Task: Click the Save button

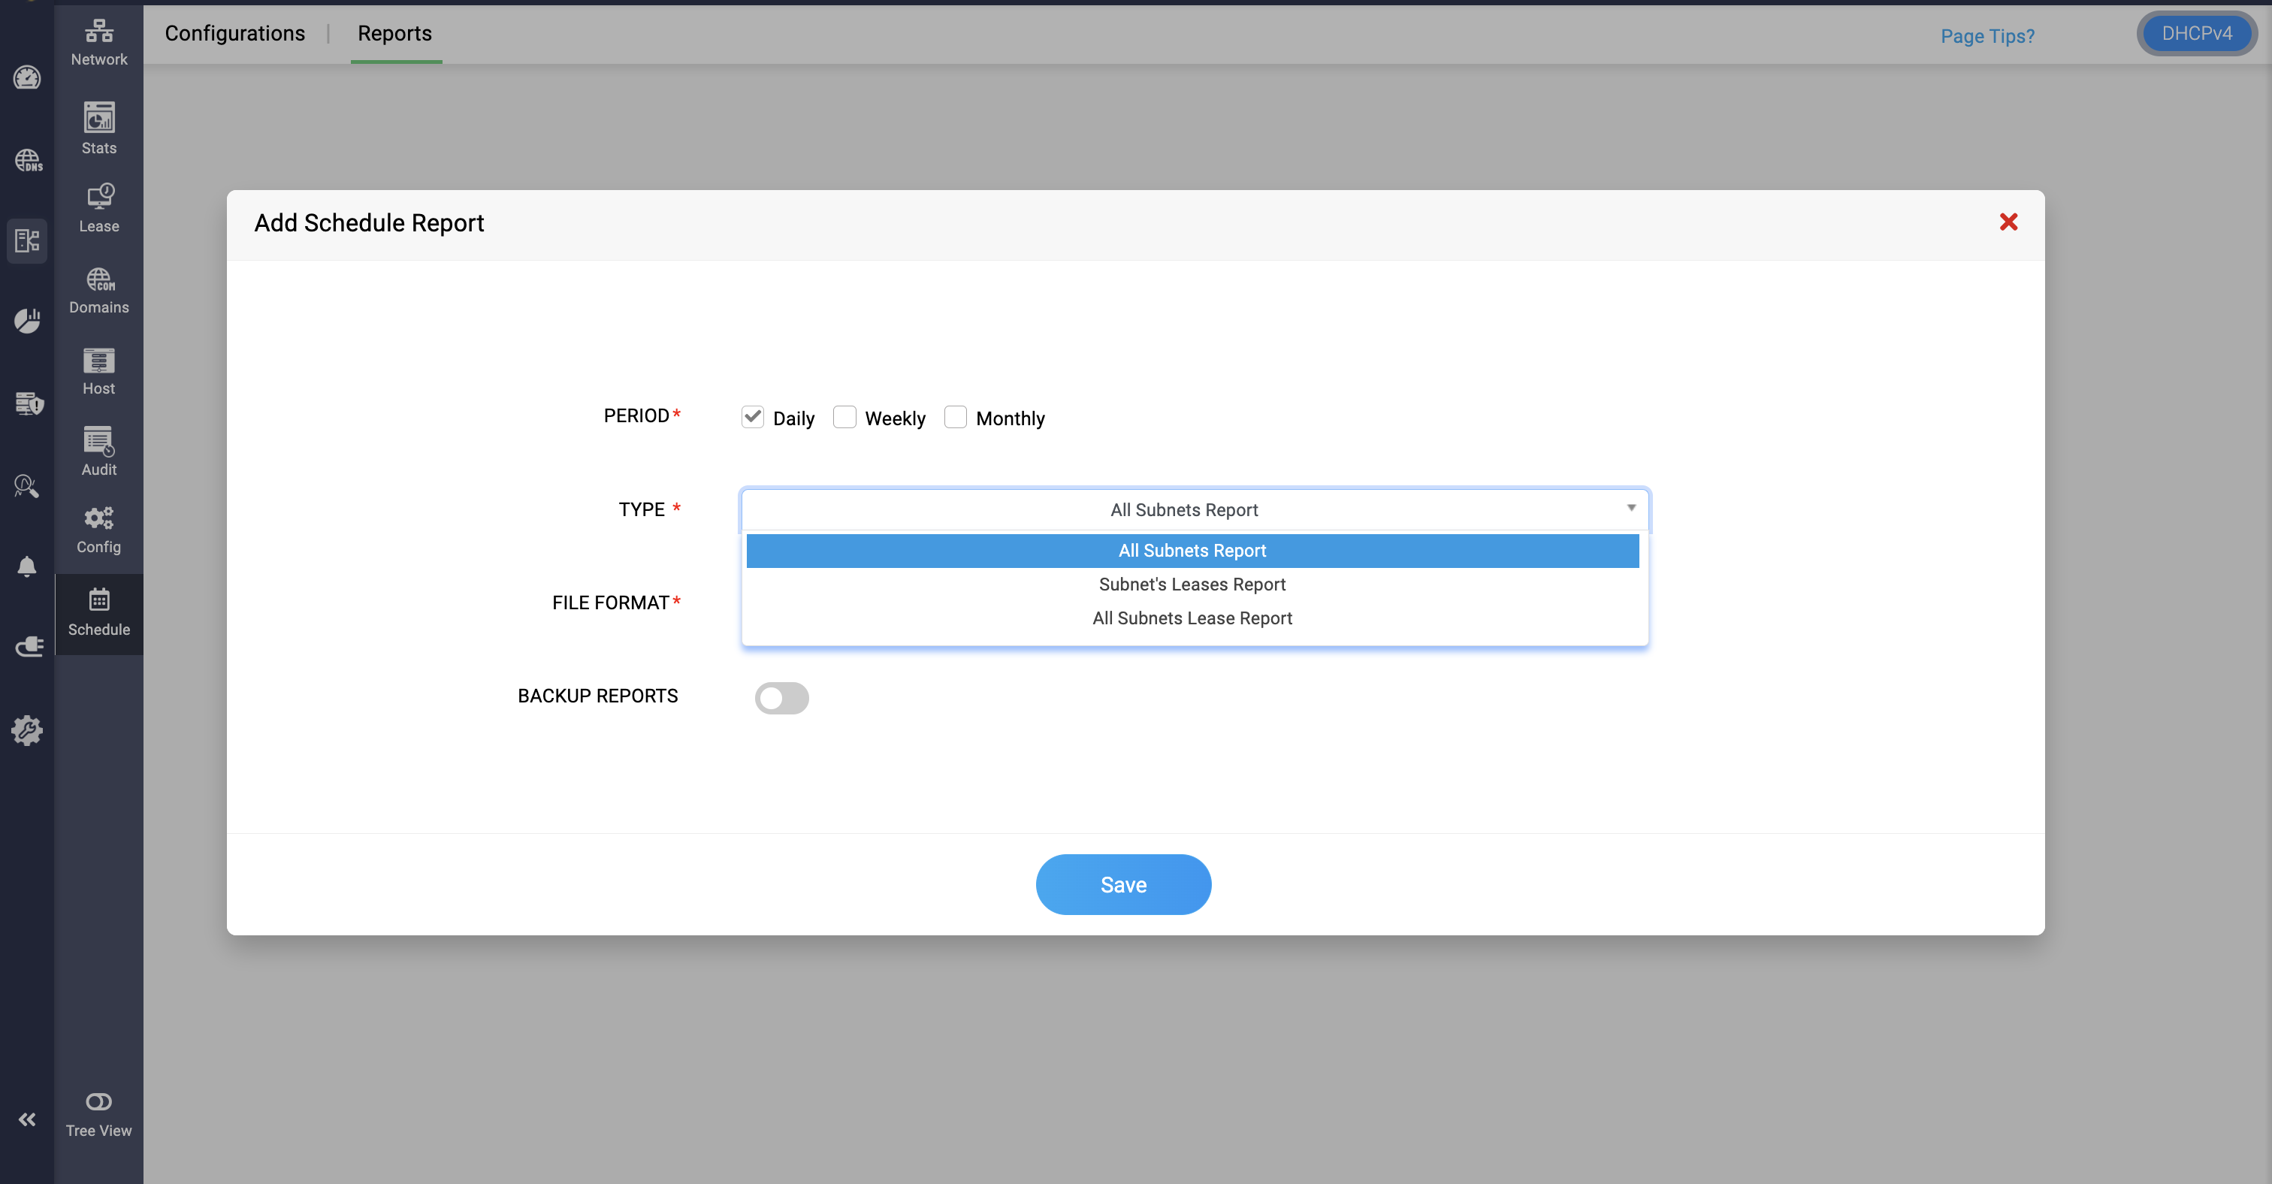Action: coord(1122,884)
